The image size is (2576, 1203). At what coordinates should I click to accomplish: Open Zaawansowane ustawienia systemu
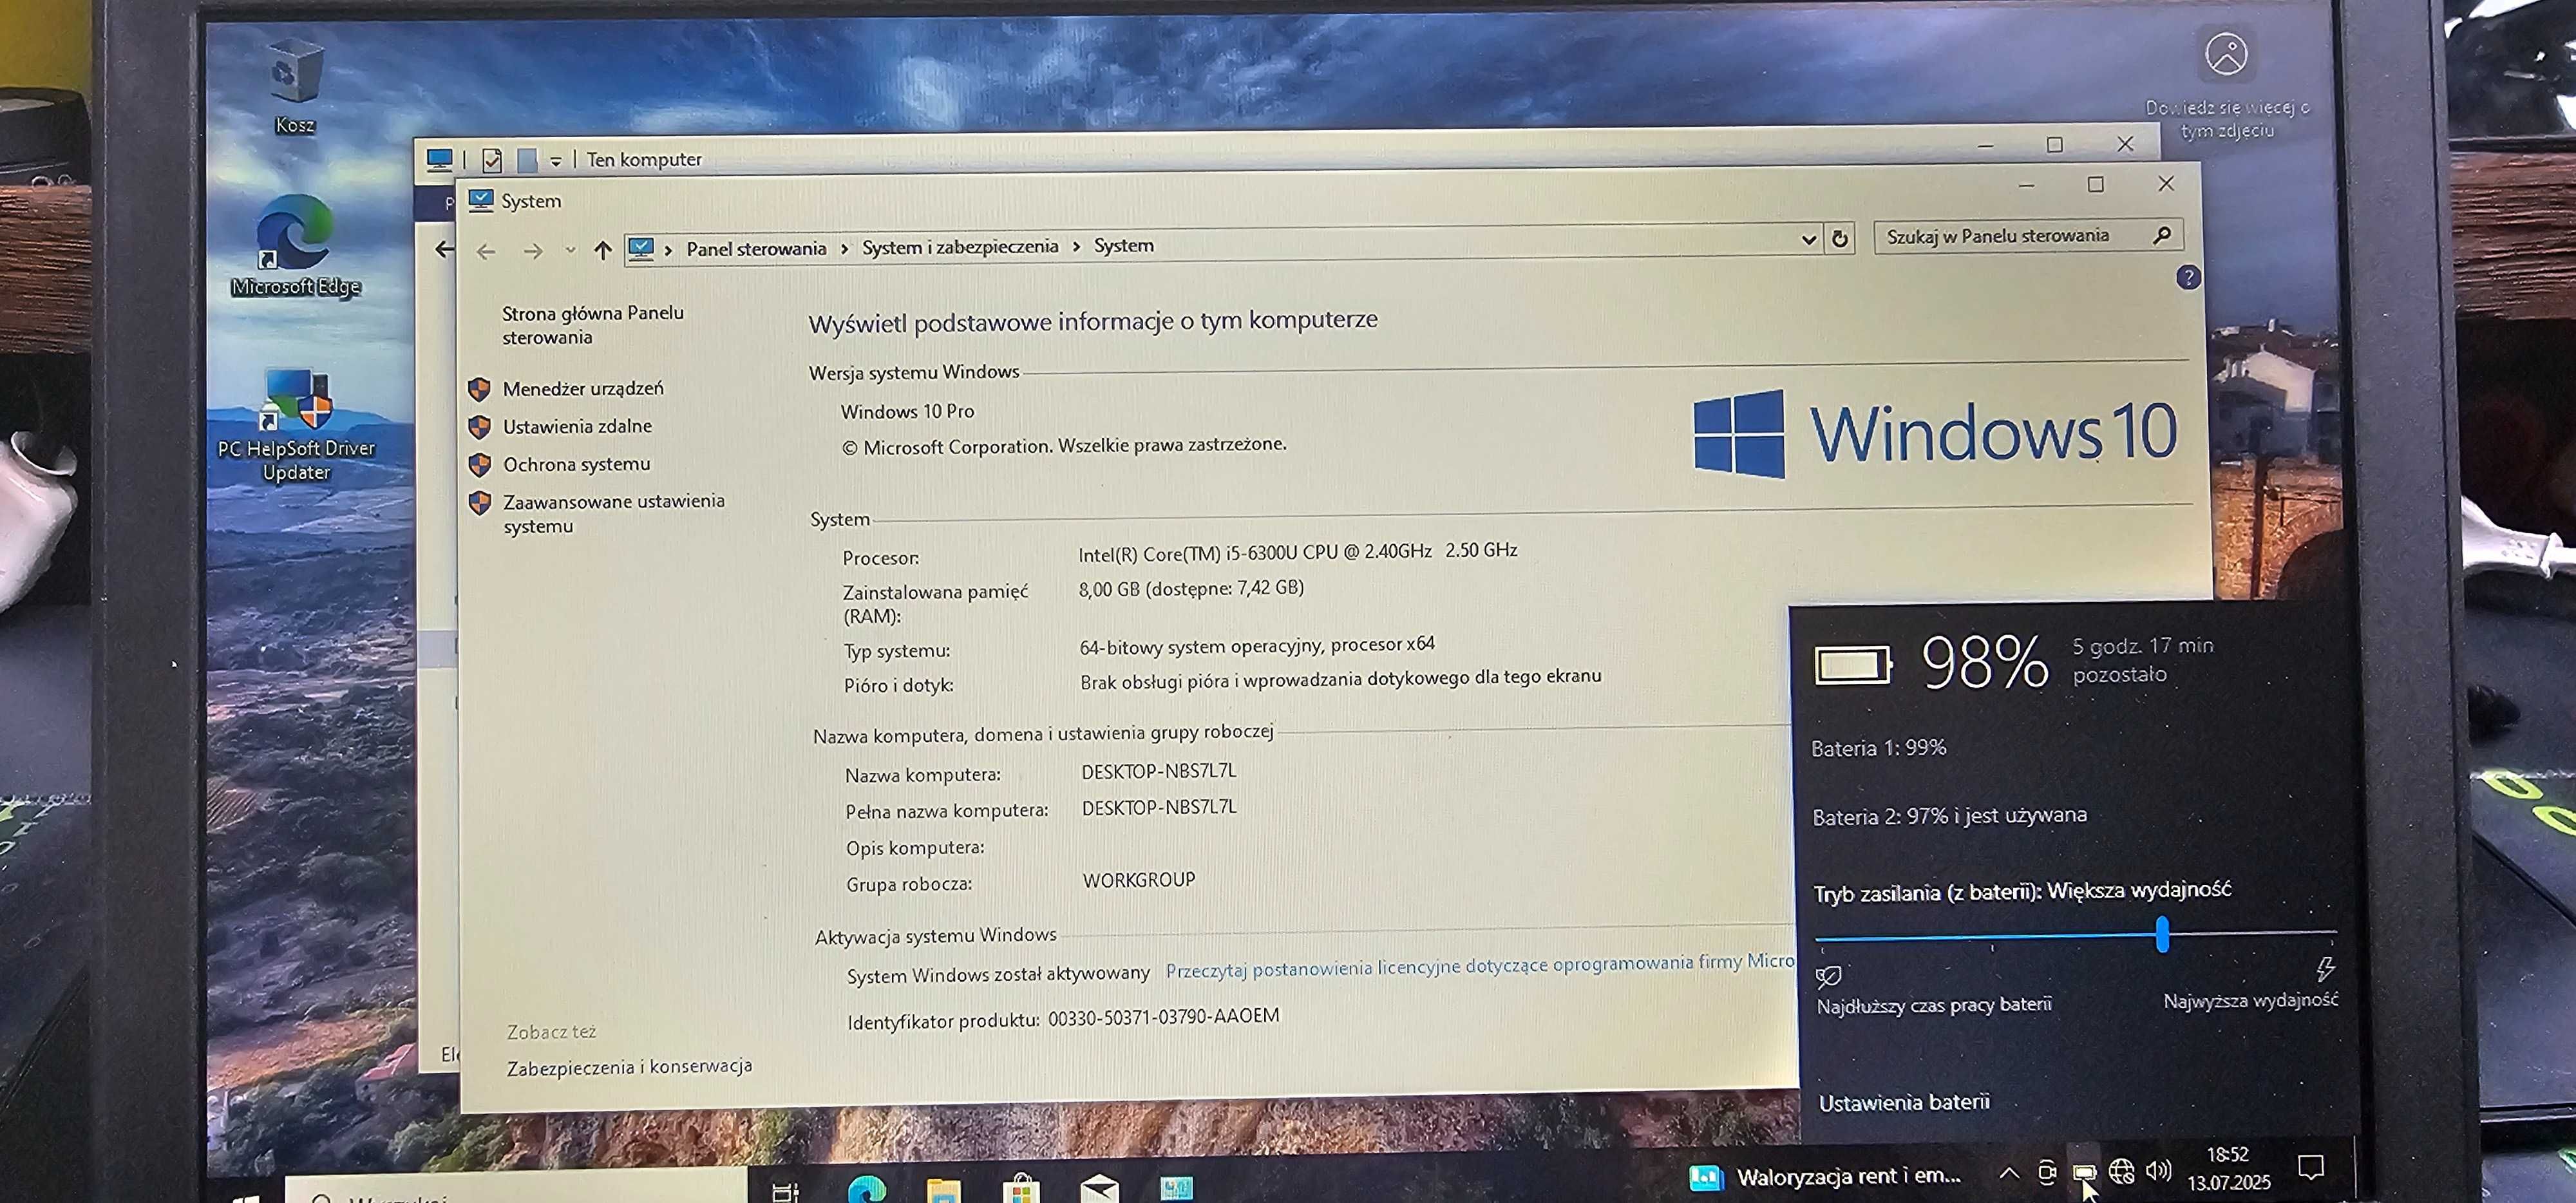(613, 513)
